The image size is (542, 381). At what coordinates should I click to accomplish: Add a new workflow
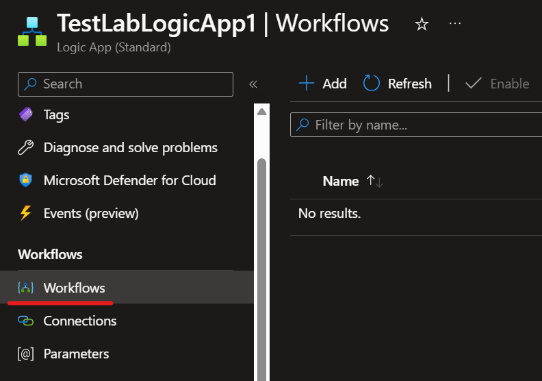323,84
